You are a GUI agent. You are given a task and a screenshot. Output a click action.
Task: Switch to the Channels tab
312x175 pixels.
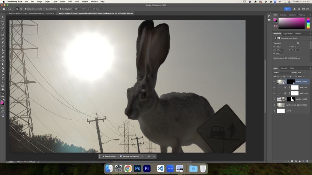[x=284, y=68]
